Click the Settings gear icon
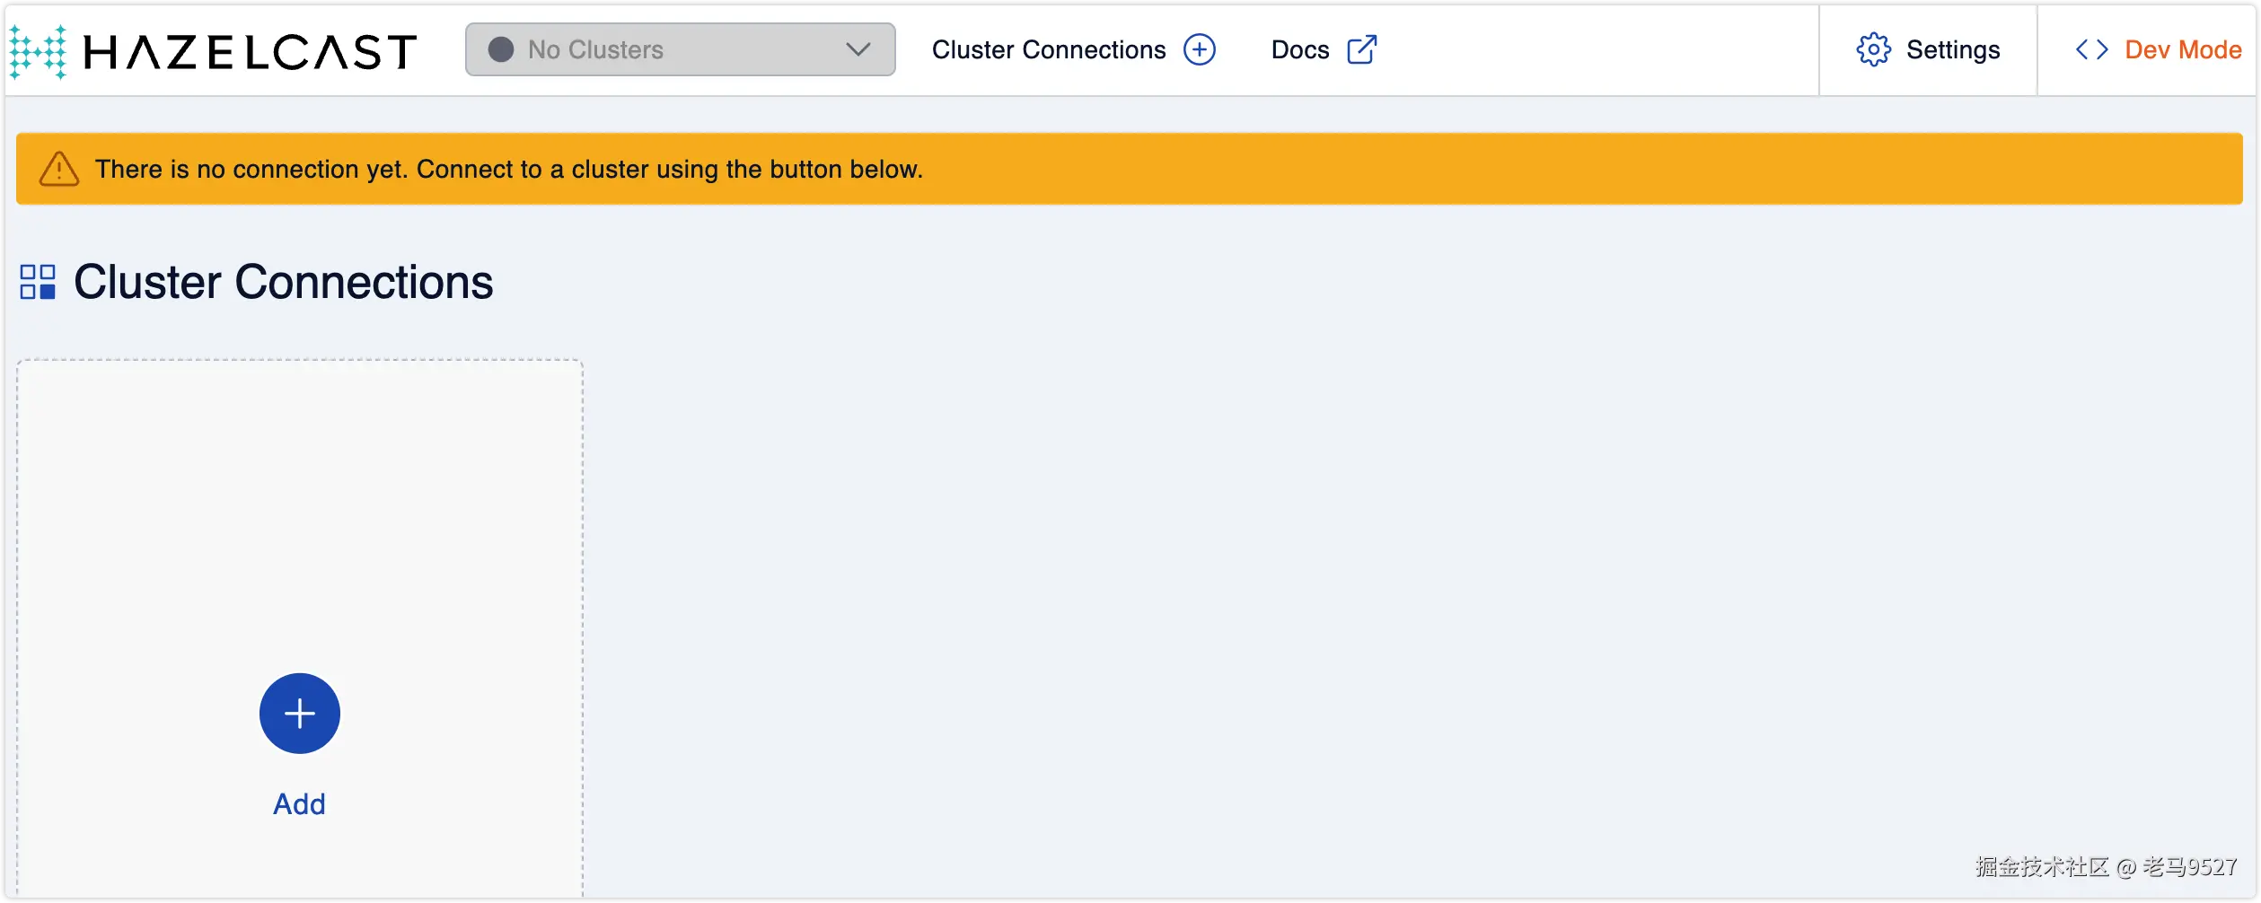 tap(1873, 49)
